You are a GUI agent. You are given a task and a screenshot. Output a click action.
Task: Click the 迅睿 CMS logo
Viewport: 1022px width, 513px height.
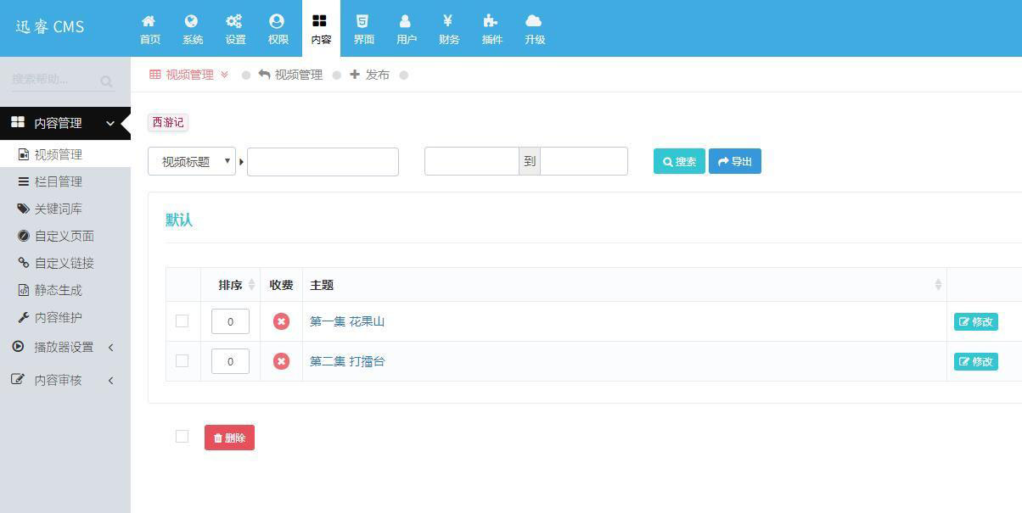(50, 26)
